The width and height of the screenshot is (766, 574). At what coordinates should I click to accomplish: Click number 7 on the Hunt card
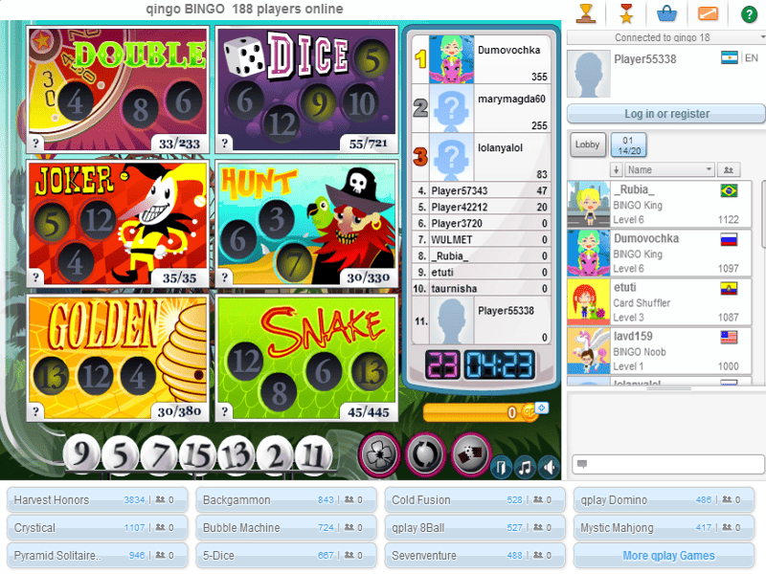point(294,264)
